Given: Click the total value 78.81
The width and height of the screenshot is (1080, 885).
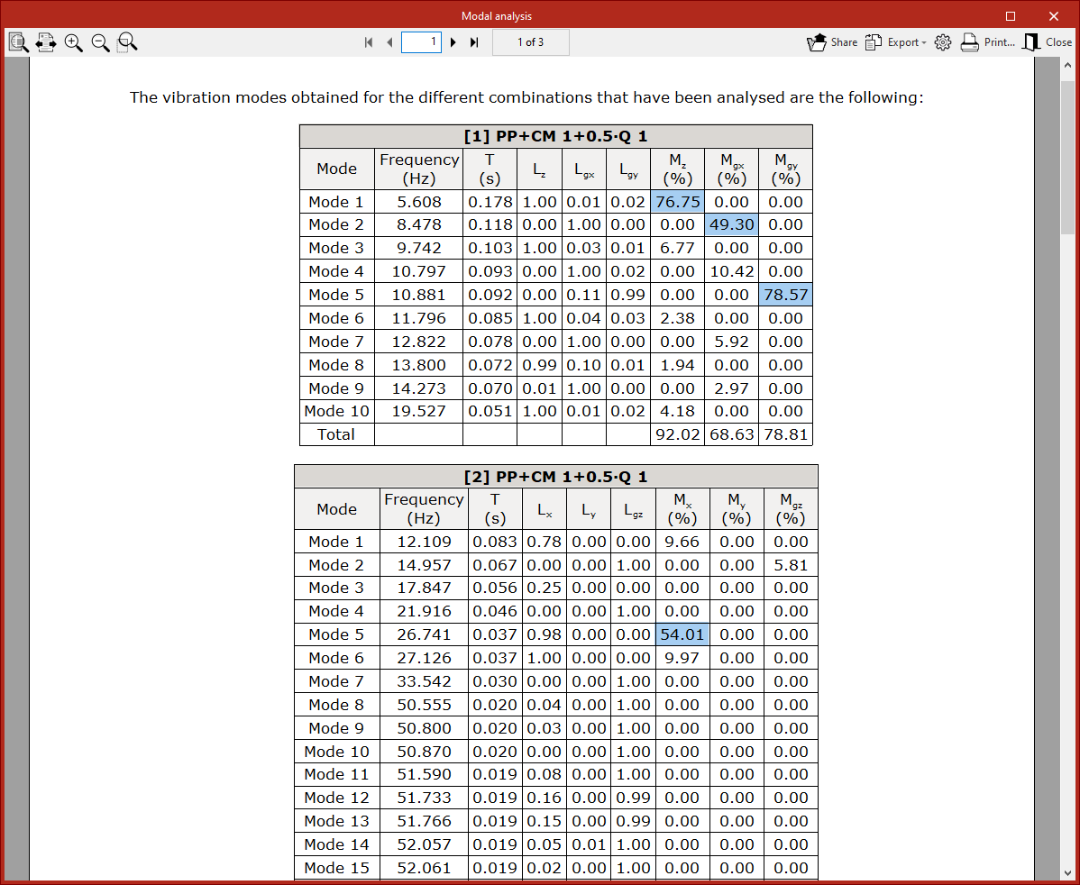Looking at the screenshot, I should [786, 434].
